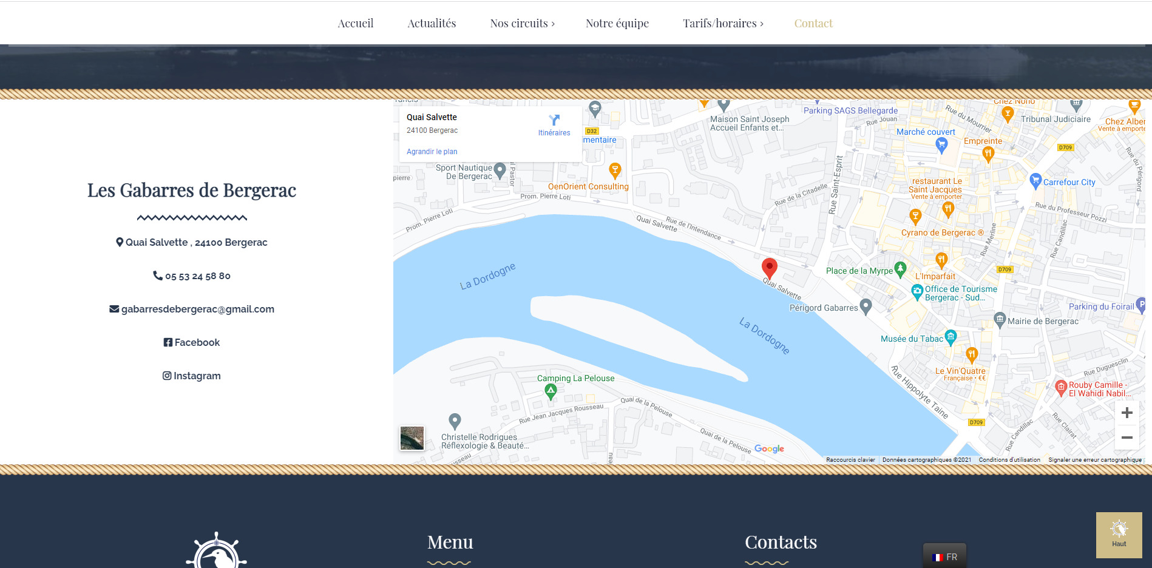
Task: Open Agrandir le plan link
Action: click(x=432, y=152)
